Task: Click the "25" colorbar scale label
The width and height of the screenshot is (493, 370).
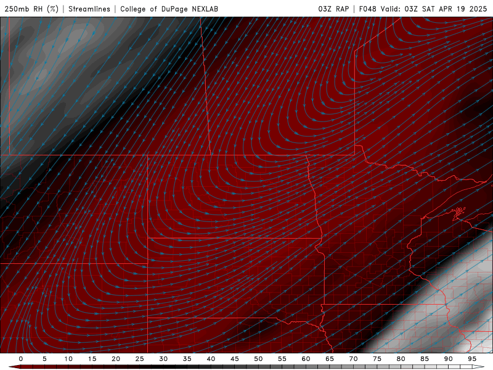Action: (140, 359)
